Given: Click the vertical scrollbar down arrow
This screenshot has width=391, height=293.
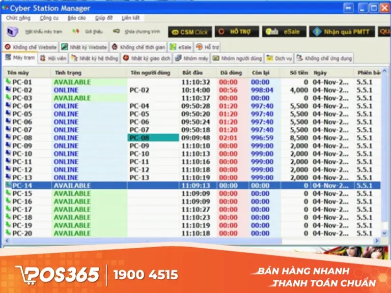Looking at the screenshot, I should [384, 233].
